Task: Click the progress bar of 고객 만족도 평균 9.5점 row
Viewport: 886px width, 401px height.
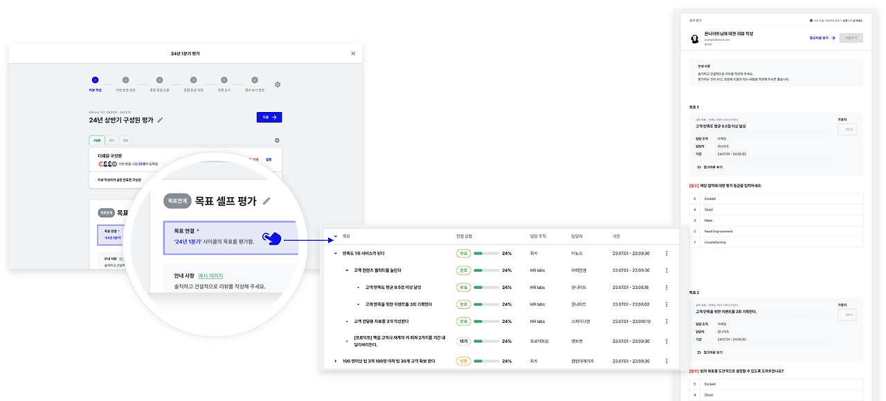Action: (486, 287)
